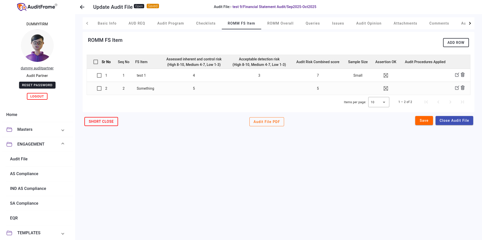Open the dummy auditpartner profile link

37,68
